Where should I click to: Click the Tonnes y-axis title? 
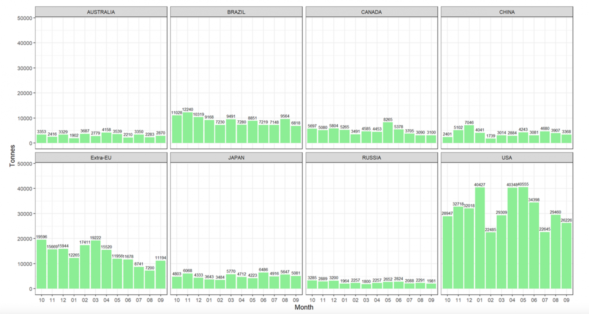pos(12,156)
